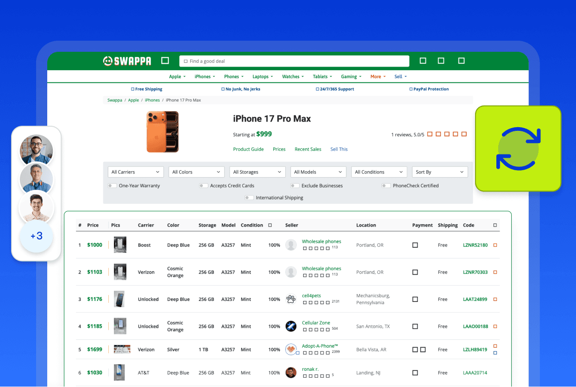Click the Swappa breadcrumb link
This screenshot has width=576, height=387.
tap(115, 100)
